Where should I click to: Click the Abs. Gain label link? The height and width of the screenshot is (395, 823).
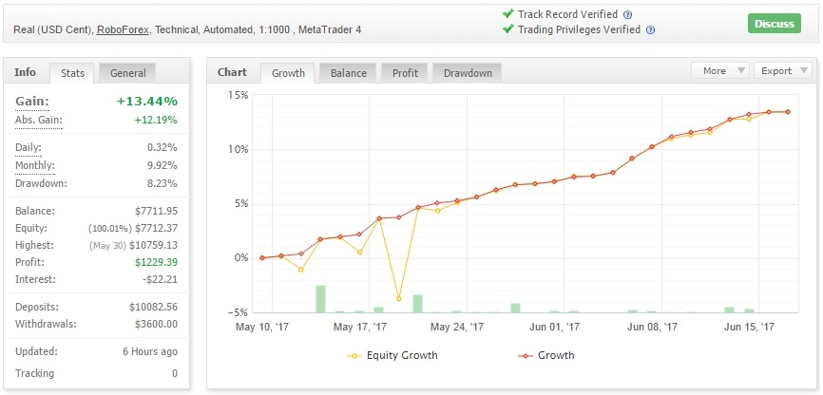point(38,120)
